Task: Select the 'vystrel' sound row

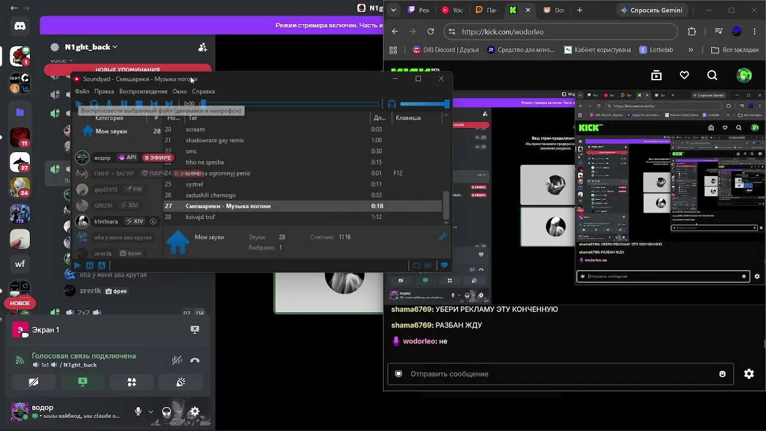Action: [303, 184]
